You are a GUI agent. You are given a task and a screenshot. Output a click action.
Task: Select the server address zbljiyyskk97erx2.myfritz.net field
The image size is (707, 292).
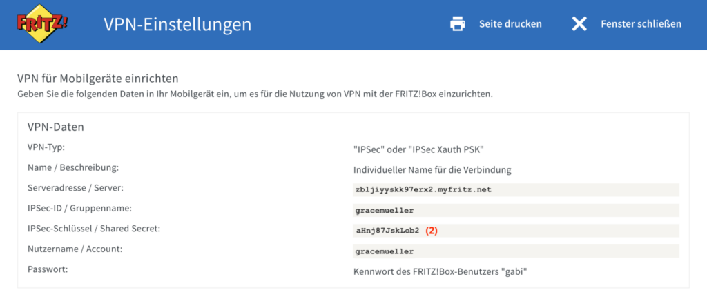coord(516,190)
